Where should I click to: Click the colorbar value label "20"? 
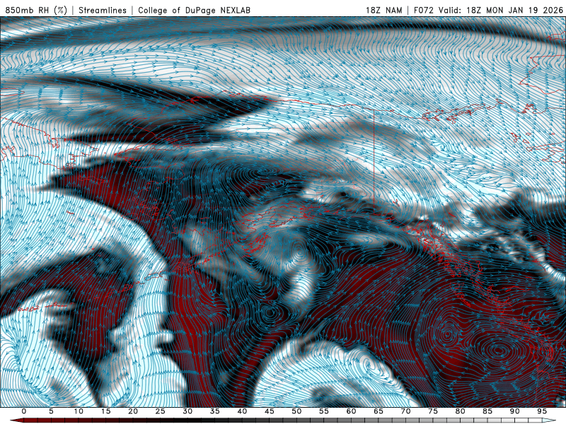(133, 411)
